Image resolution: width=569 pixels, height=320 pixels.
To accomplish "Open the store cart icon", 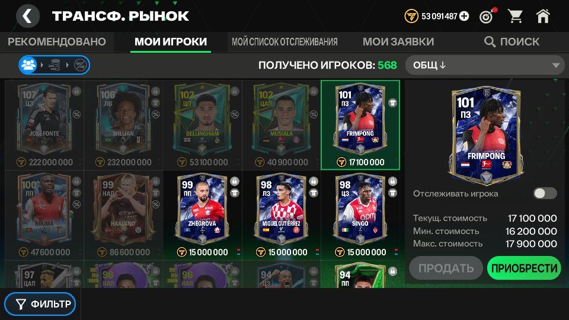I will click(x=515, y=17).
